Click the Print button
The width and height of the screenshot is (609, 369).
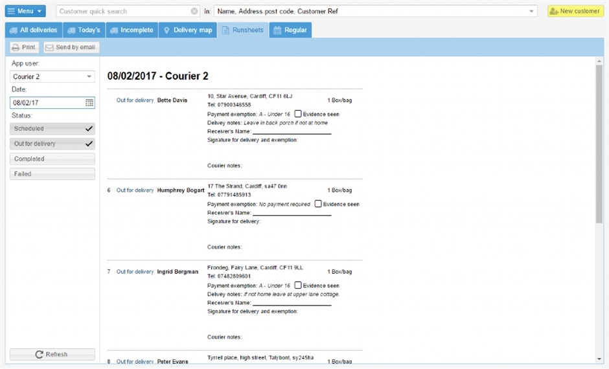point(24,47)
